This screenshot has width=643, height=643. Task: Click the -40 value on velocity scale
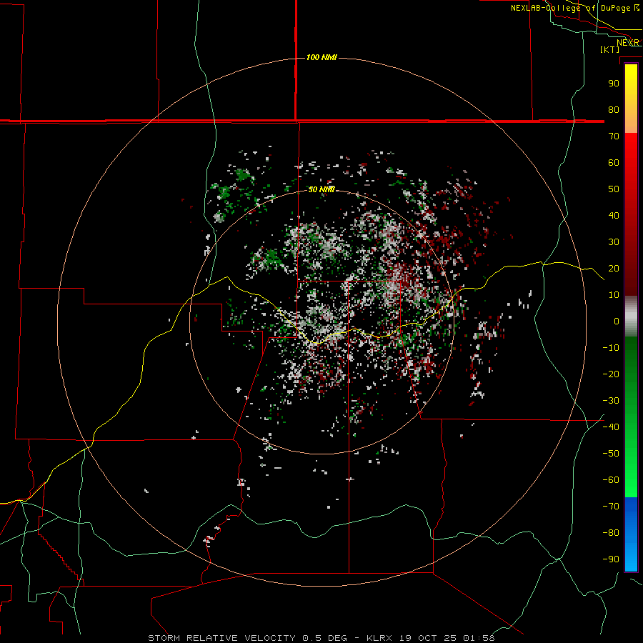coord(611,427)
